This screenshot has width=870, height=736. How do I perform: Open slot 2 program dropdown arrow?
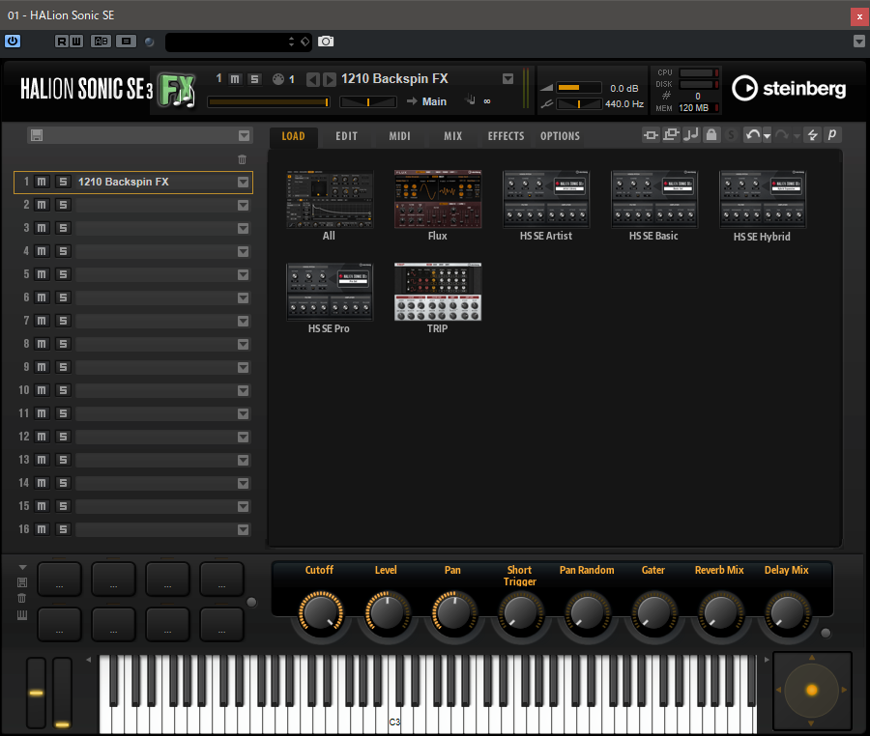[x=243, y=206]
